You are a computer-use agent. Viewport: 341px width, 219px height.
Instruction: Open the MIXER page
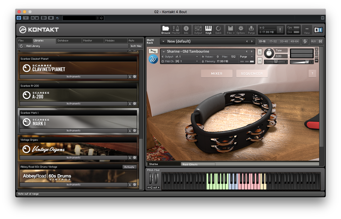point(217,73)
